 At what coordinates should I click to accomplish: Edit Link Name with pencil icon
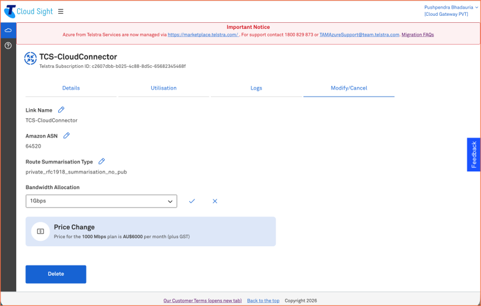click(x=61, y=110)
